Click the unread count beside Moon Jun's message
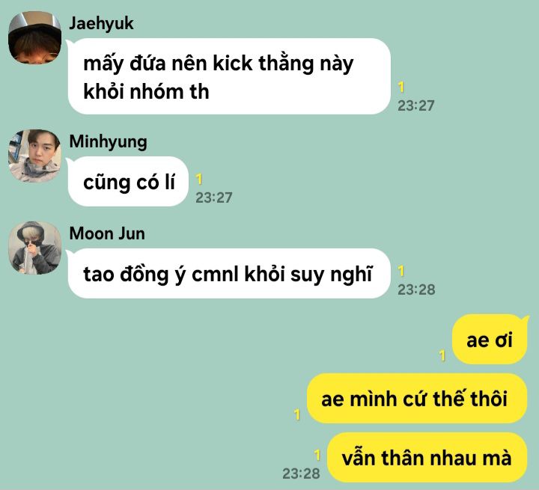Image resolution: width=539 pixels, height=490 pixels. pyautogui.click(x=401, y=271)
